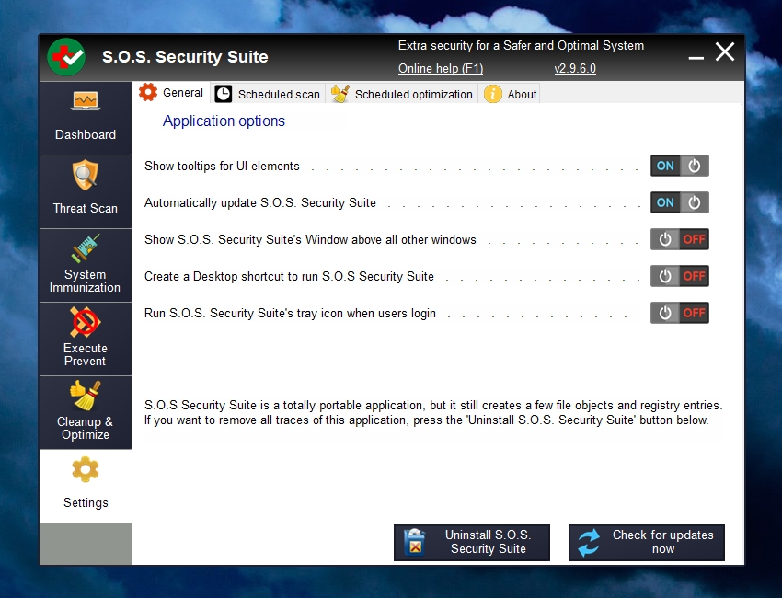This screenshot has height=598, width=782.
Task: Click the S.O.S. Security Suite logo
Action: tap(66, 57)
